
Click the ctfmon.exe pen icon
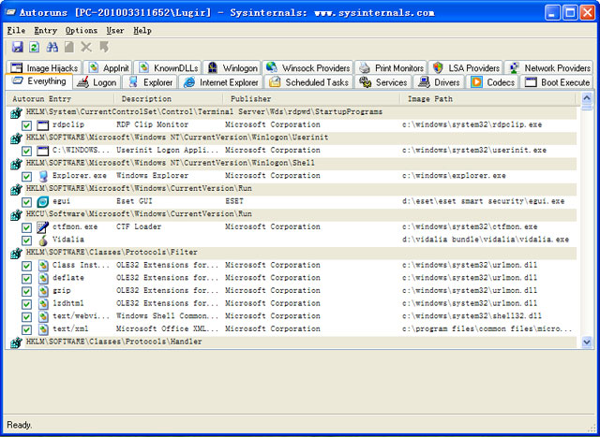pos(43,227)
